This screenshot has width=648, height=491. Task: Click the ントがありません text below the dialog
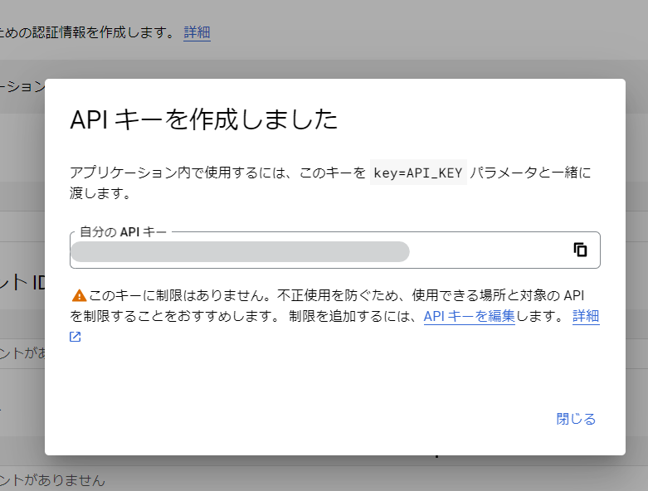tap(52, 480)
